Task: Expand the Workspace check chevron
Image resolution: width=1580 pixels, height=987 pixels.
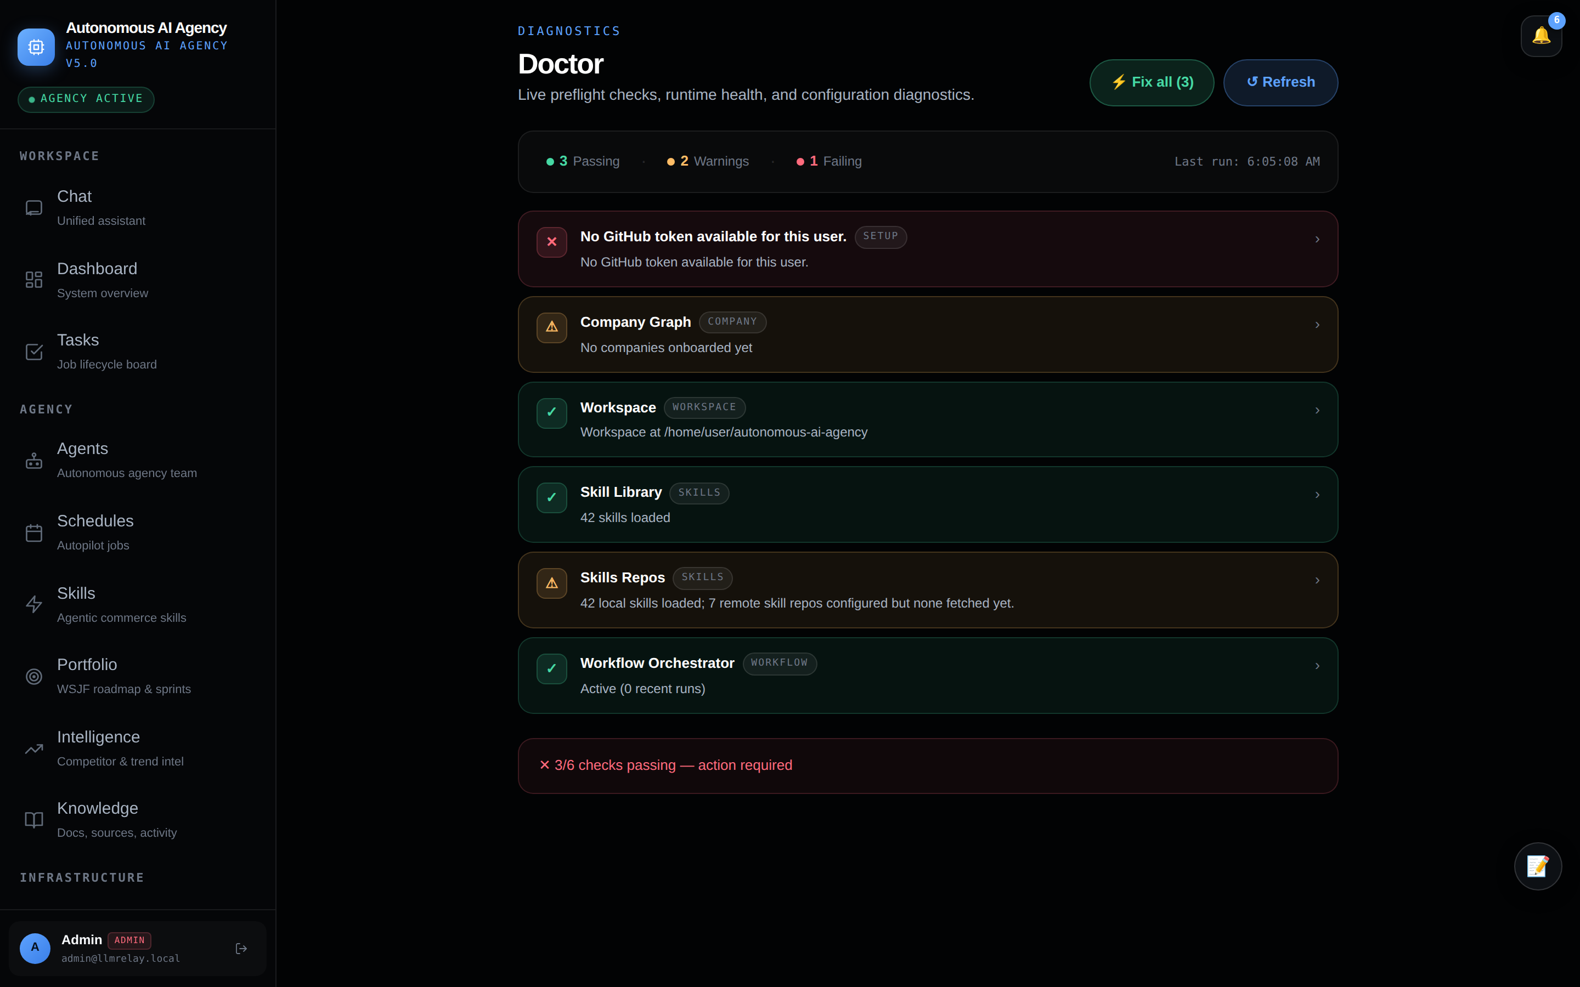Action: pos(1318,411)
